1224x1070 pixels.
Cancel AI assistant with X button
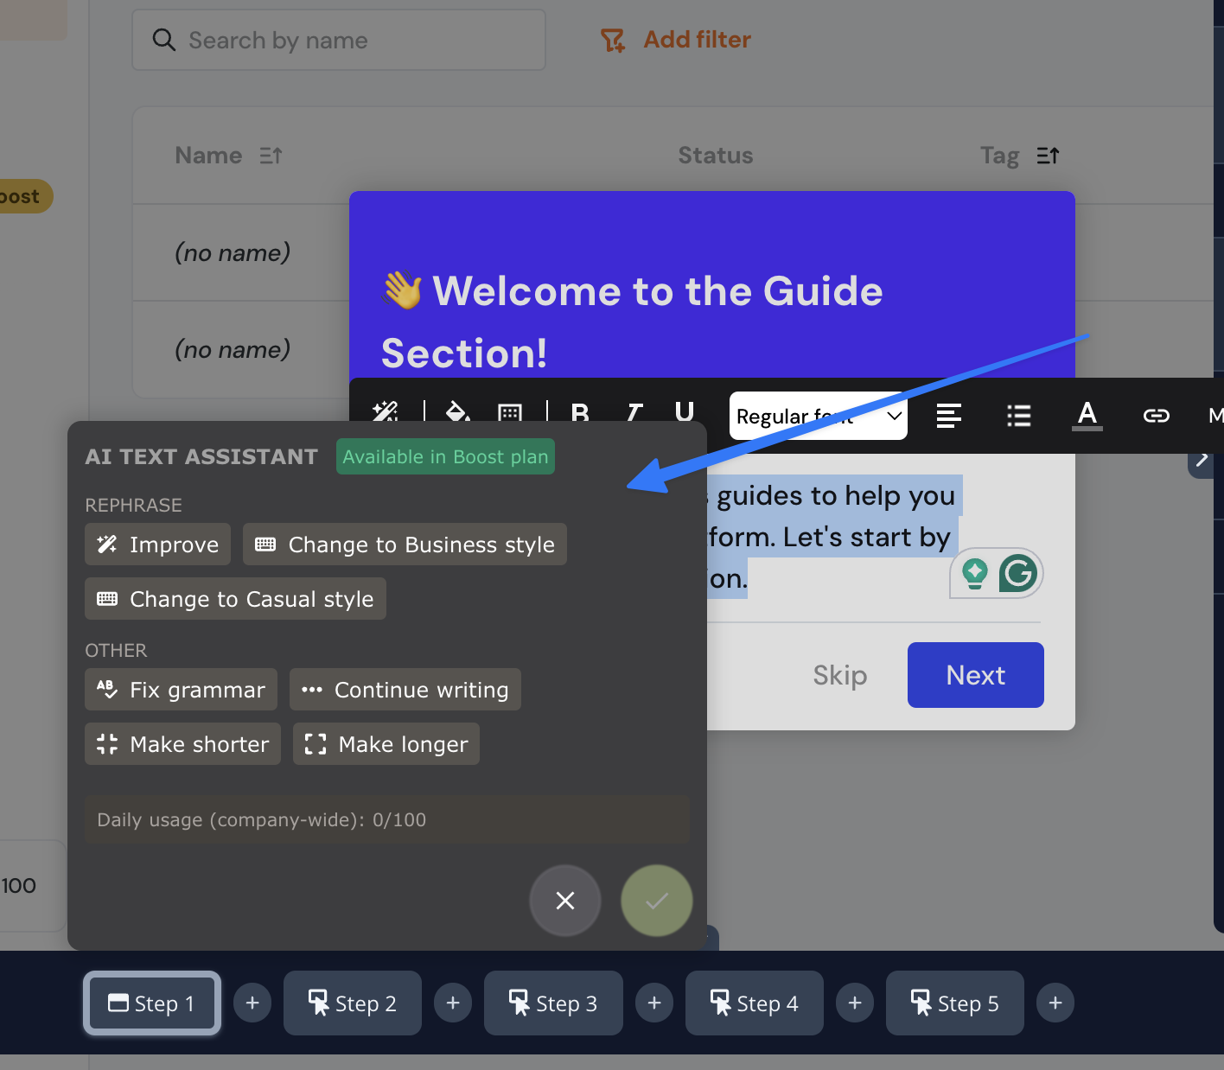tap(565, 901)
